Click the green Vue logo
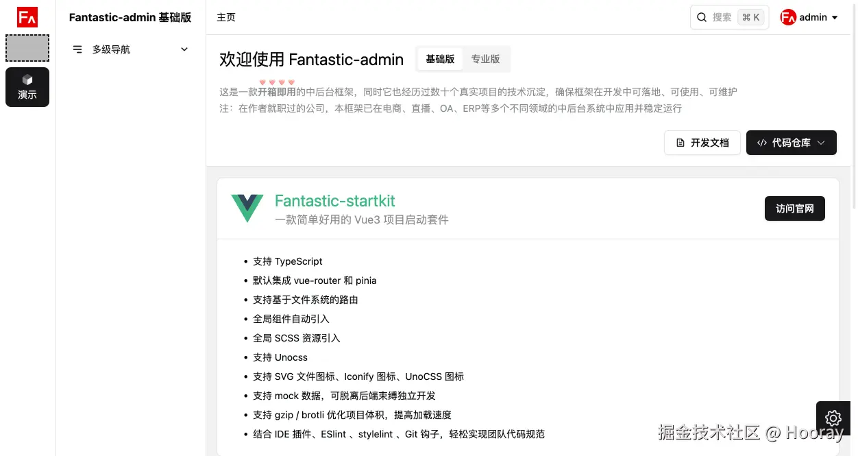This screenshot has height=456, width=858. tap(247, 208)
